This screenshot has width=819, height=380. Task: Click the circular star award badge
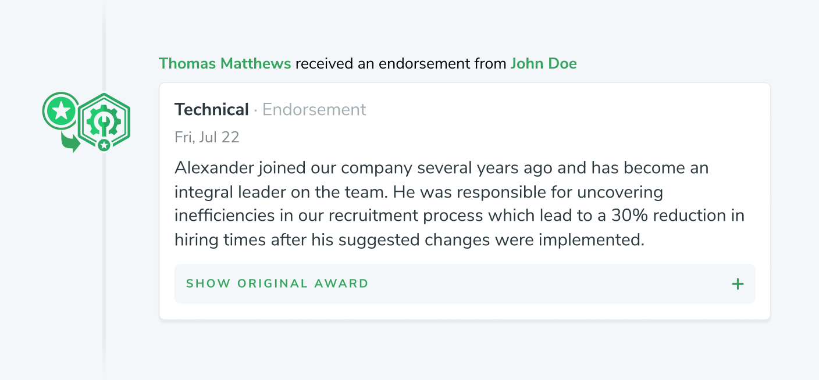[x=60, y=110]
